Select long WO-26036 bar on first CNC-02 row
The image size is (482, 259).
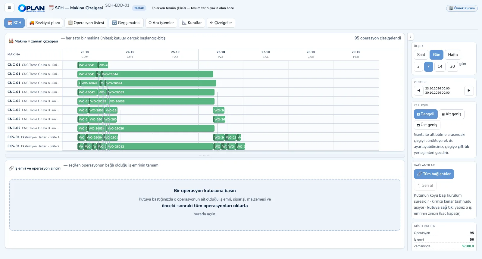pyautogui.click(x=161, y=101)
